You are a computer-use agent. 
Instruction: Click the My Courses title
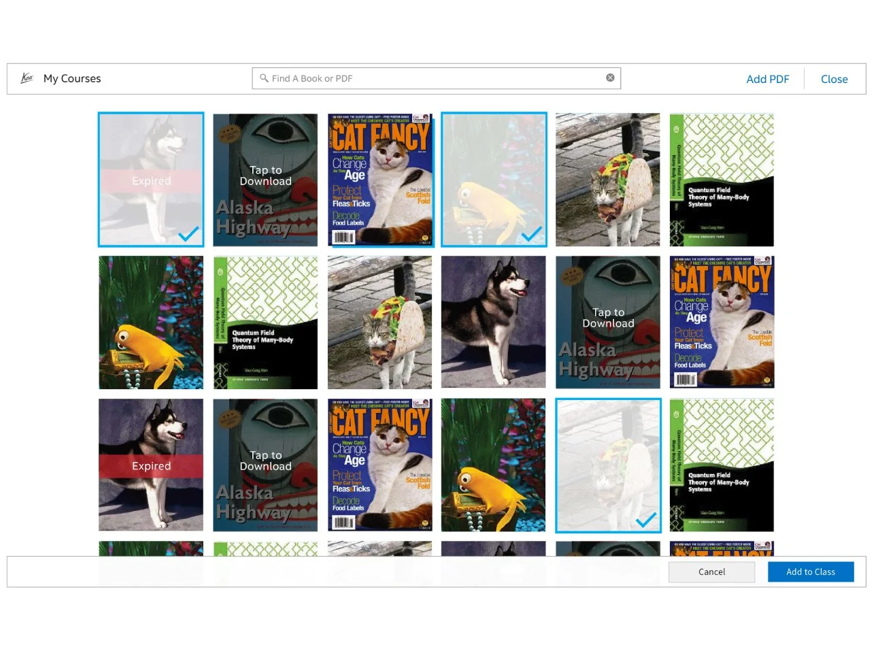[72, 78]
